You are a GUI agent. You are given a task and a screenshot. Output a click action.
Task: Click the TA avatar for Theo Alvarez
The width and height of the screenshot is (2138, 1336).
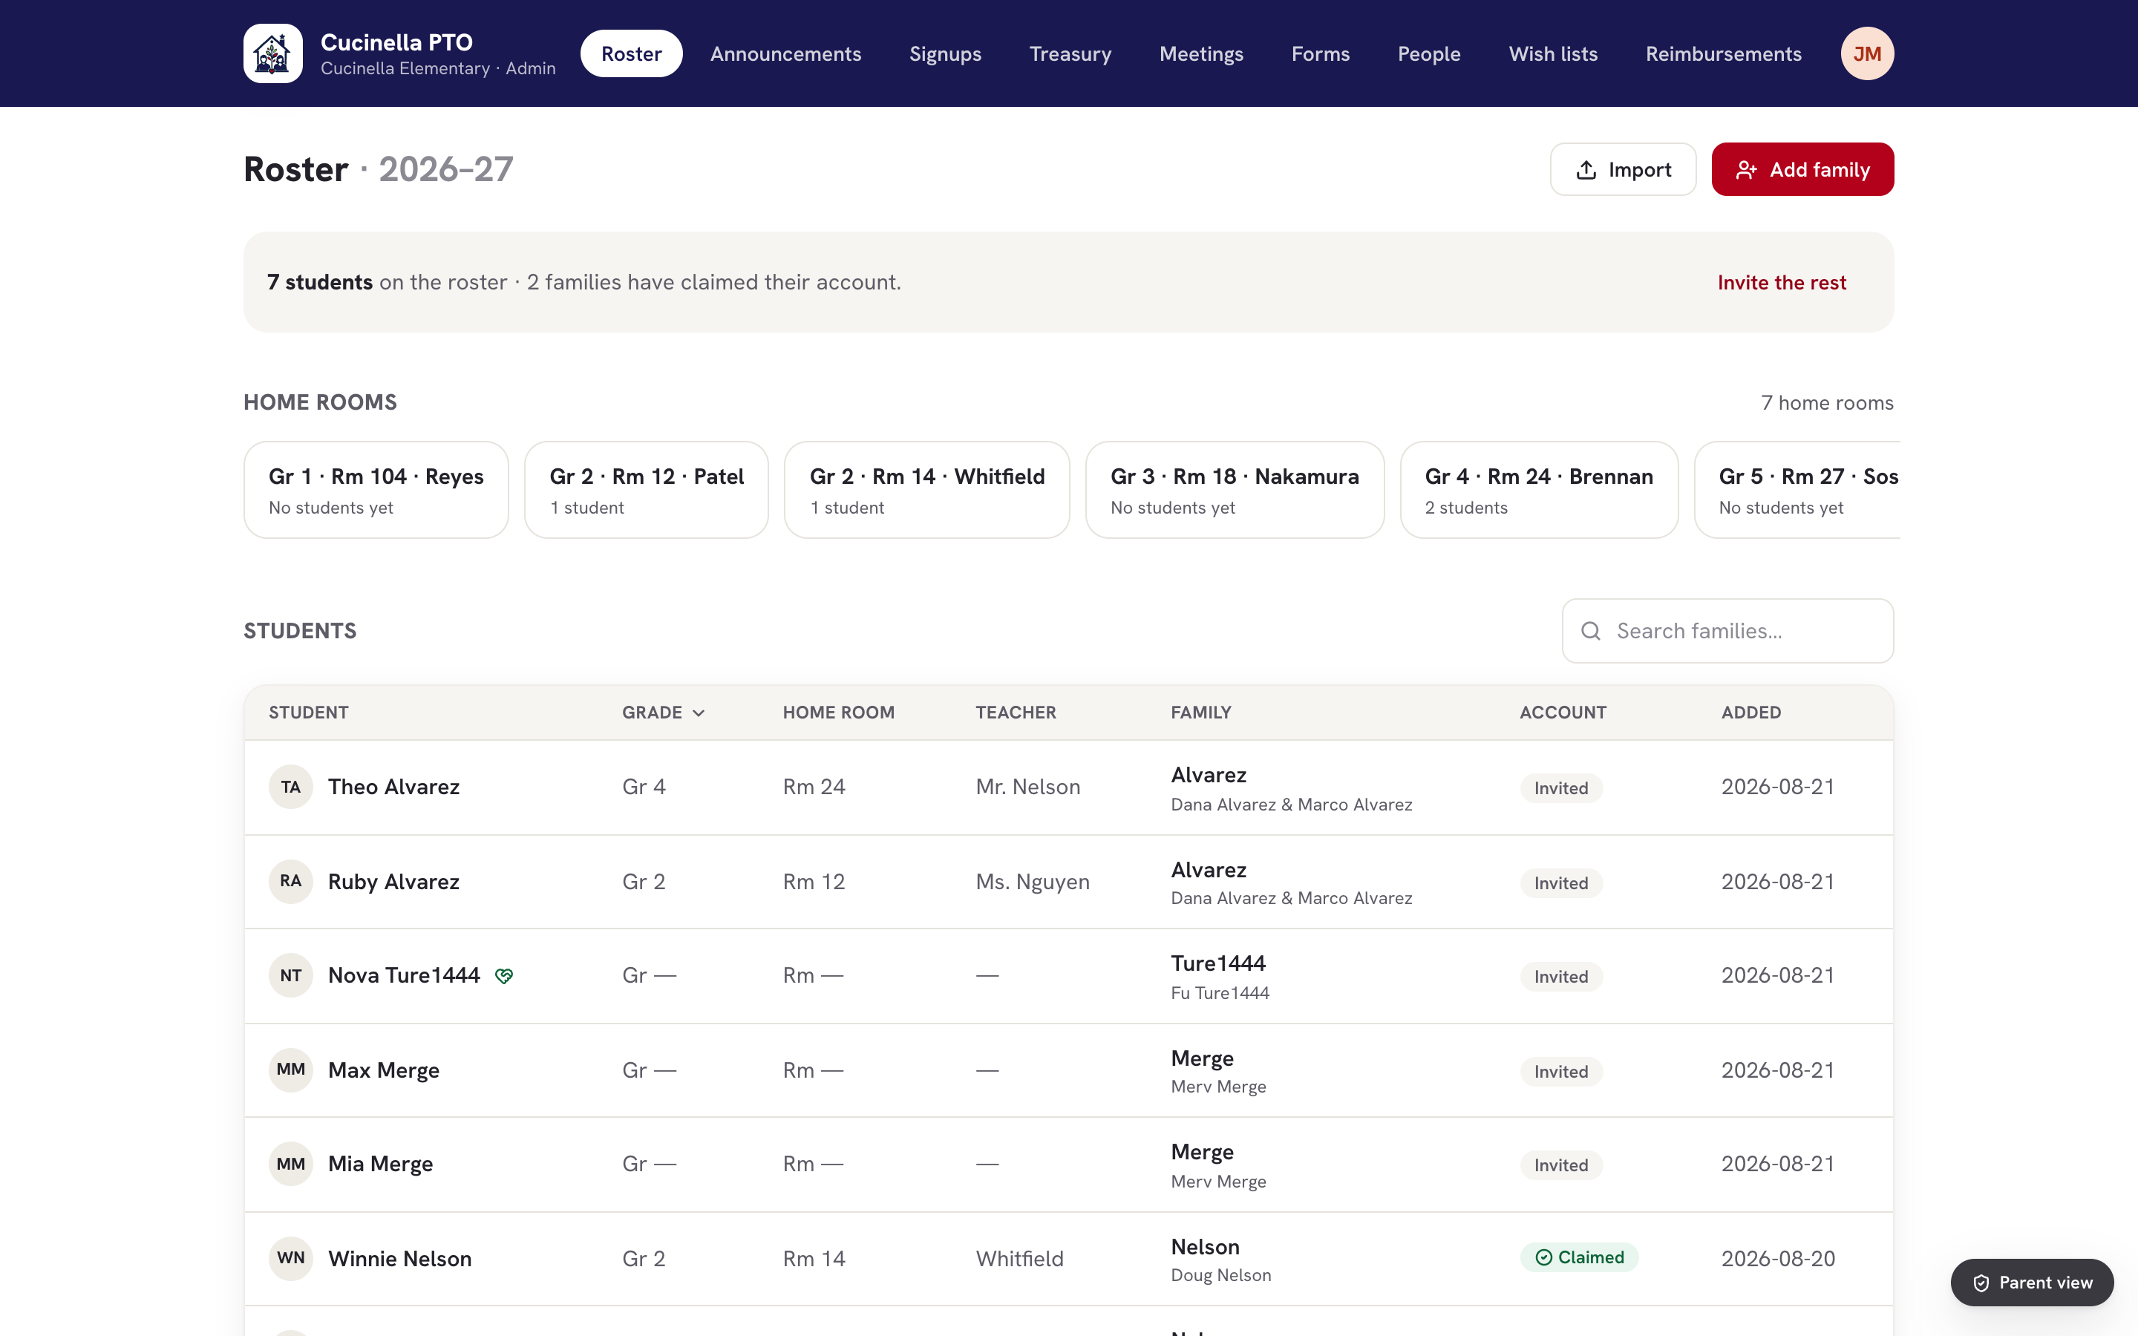(291, 787)
